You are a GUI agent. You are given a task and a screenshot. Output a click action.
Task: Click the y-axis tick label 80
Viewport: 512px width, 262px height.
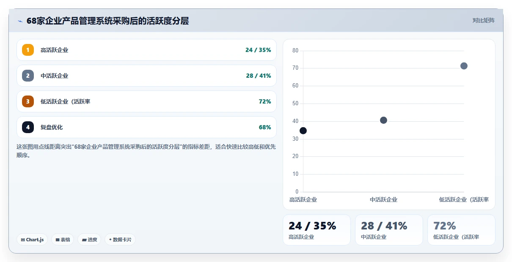[x=295, y=50]
